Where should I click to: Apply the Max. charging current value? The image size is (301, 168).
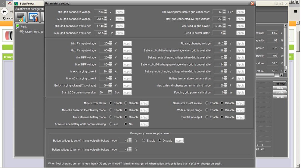point(127,72)
